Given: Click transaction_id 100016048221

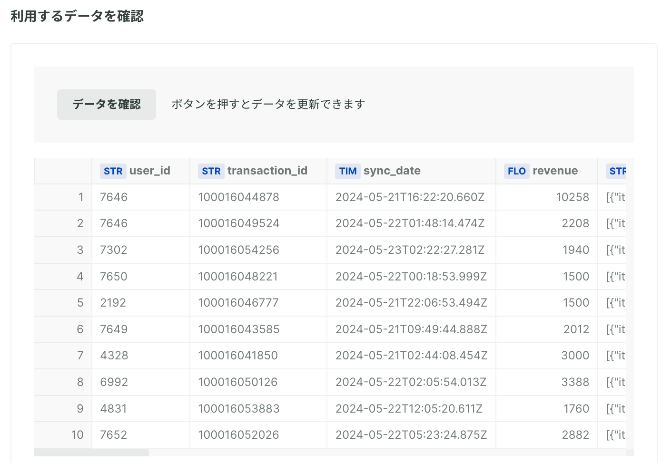Looking at the screenshot, I should [238, 277].
